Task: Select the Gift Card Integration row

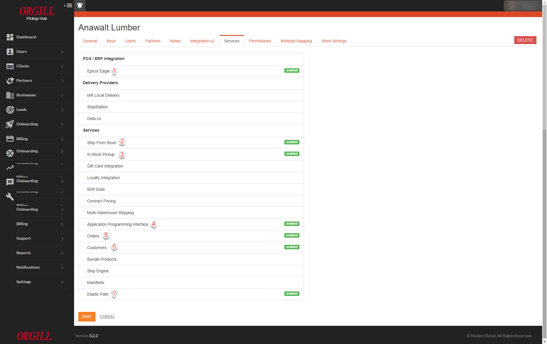Action: pyautogui.click(x=191, y=166)
